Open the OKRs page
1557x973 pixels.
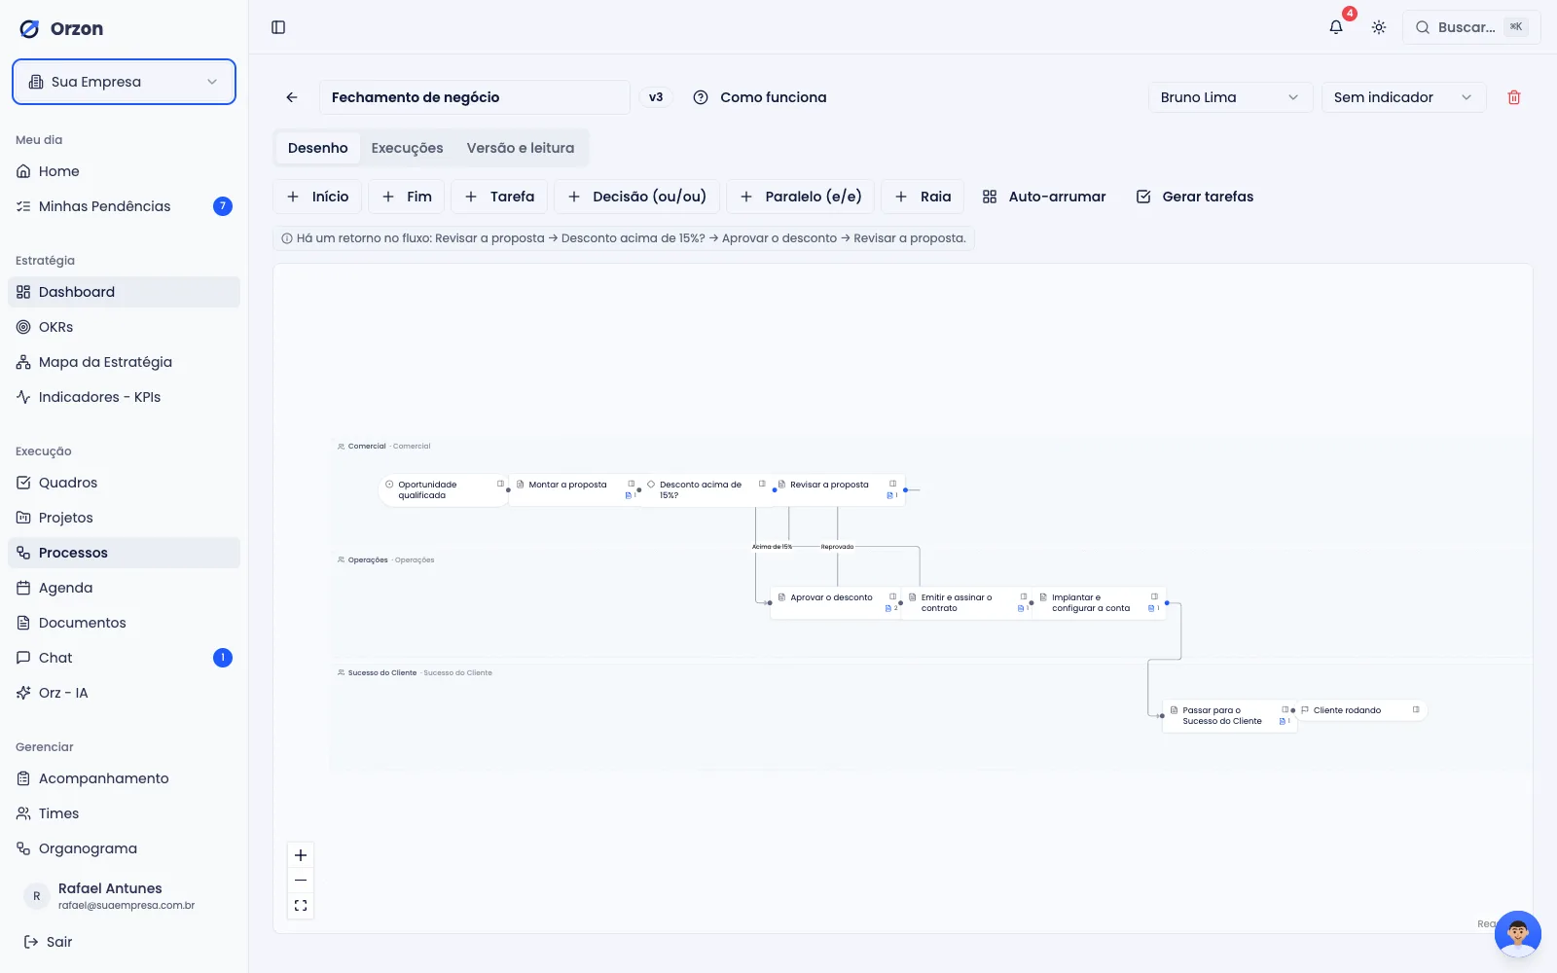(124, 327)
